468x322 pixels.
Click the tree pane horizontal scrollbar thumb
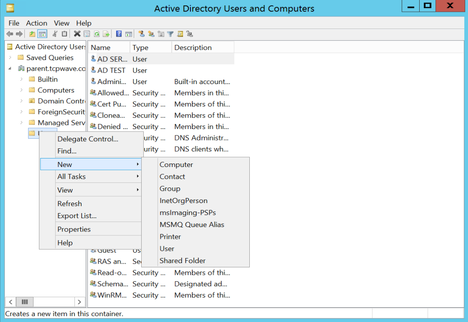(25, 302)
